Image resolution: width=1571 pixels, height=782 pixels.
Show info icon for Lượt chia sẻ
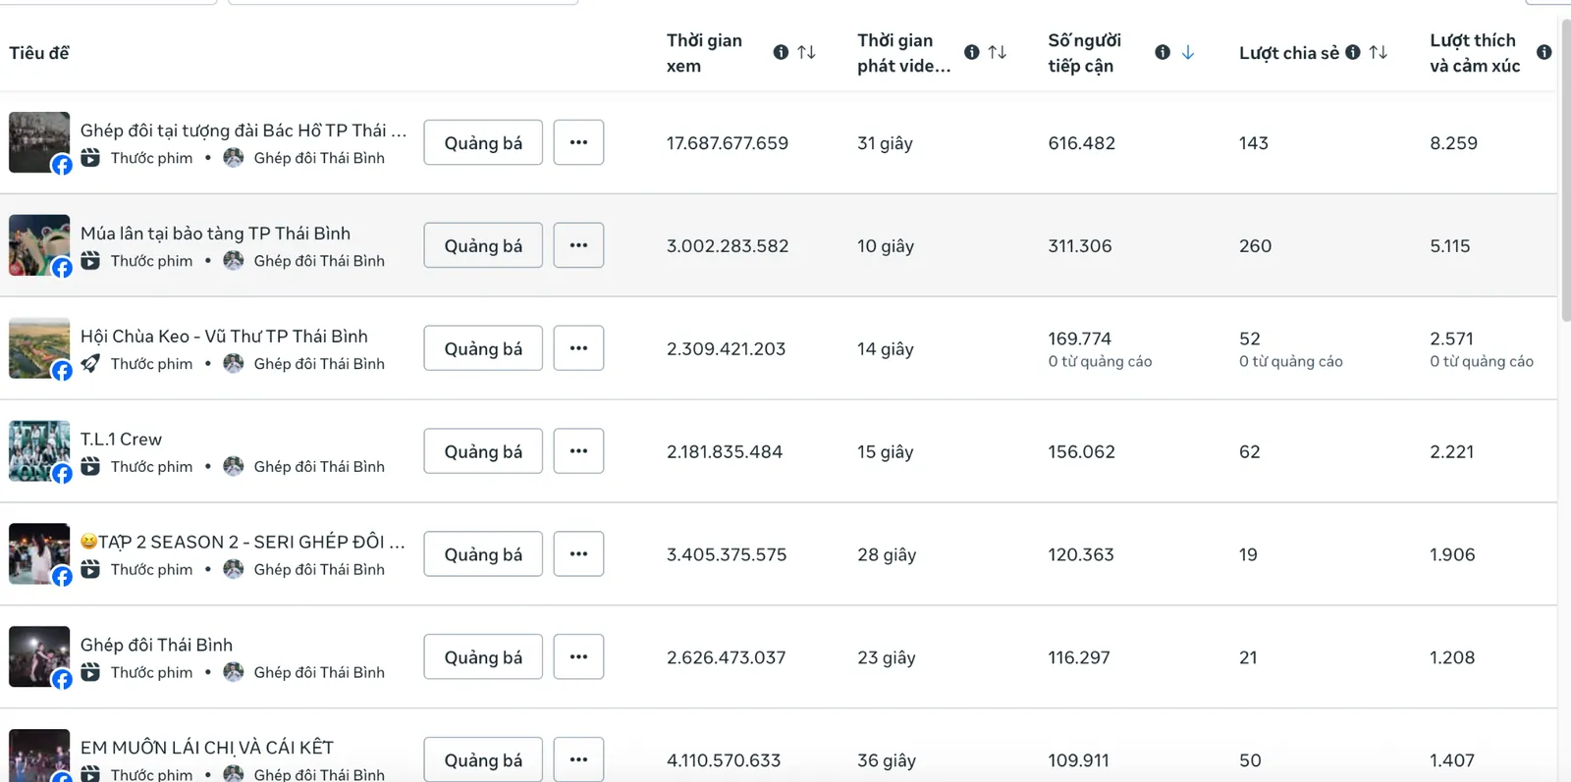coord(1352,52)
